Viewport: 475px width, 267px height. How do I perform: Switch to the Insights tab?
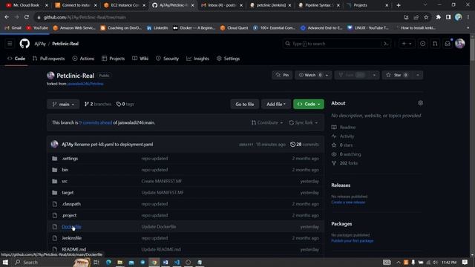(x=197, y=59)
